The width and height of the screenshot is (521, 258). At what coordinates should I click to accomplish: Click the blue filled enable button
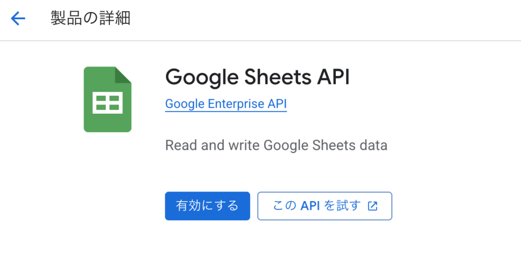[208, 206]
